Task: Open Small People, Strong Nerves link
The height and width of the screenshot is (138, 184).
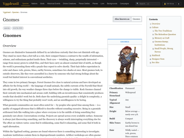Action: click(x=164, y=50)
